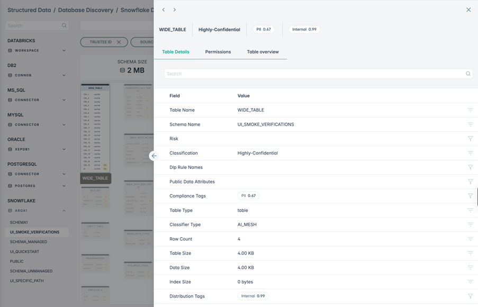Expand the Oracle XEPDB1 connector

coord(64,150)
